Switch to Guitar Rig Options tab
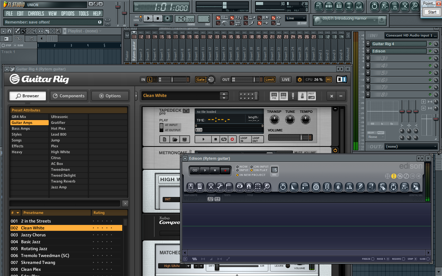This screenshot has width=442, height=276. pyautogui.click(x=110, y=96)
